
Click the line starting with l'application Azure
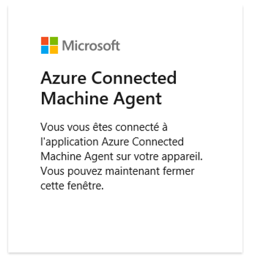pos(112,142)
